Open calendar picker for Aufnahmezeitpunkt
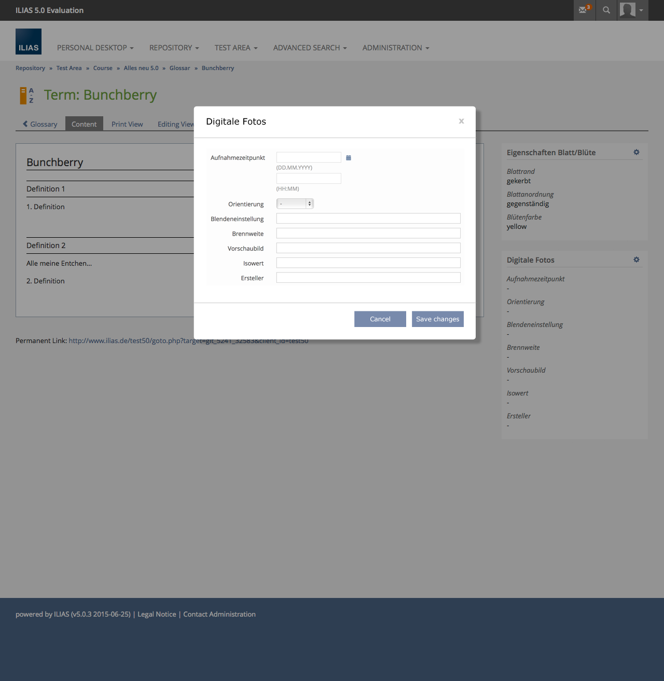This screenshot has height=681, width=664. (x=349, y=158)
